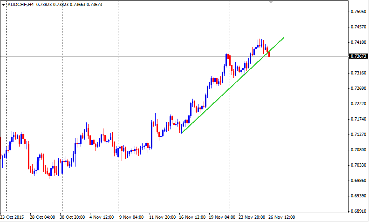Open the chart menu arrow beside AUDCHF,H4

point(3,5)
